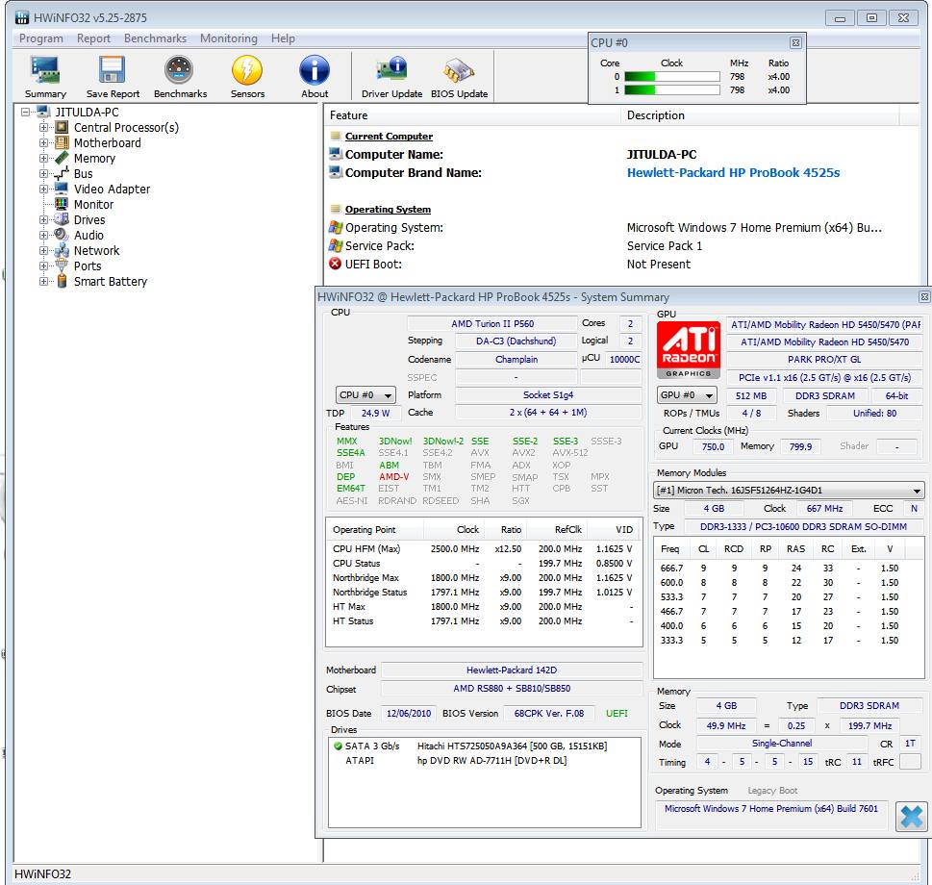This screenshot has height=885, width=932.
Task: Click the BIOS Version 68CPK field
Action: coord(548,713)
